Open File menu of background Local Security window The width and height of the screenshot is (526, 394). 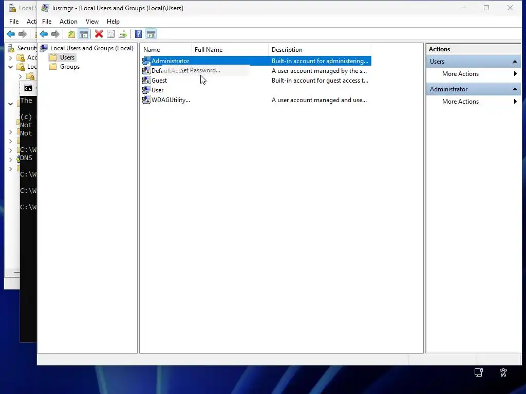click(x=14, y=22)
